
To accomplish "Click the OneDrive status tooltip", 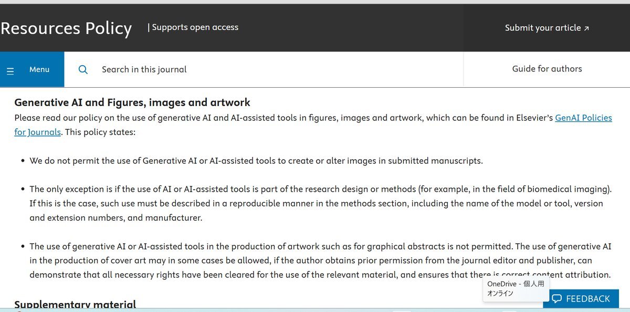I will (514, 288).
